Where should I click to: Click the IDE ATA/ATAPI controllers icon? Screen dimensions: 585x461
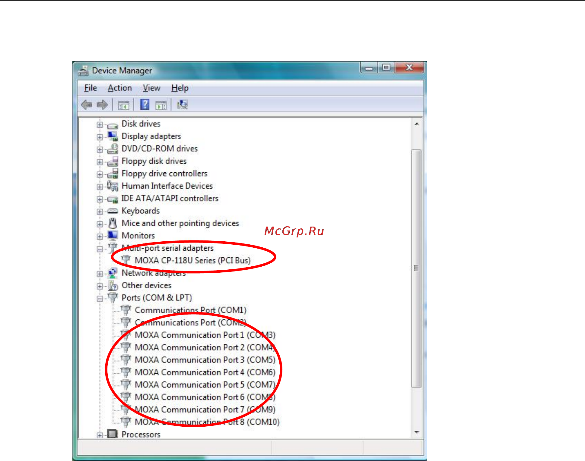click(x=113, y=199)
